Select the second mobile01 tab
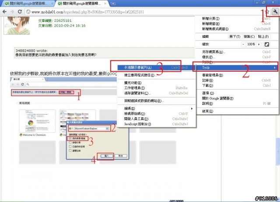The width and height of the screenshot is (280, 202). (82, 3)
